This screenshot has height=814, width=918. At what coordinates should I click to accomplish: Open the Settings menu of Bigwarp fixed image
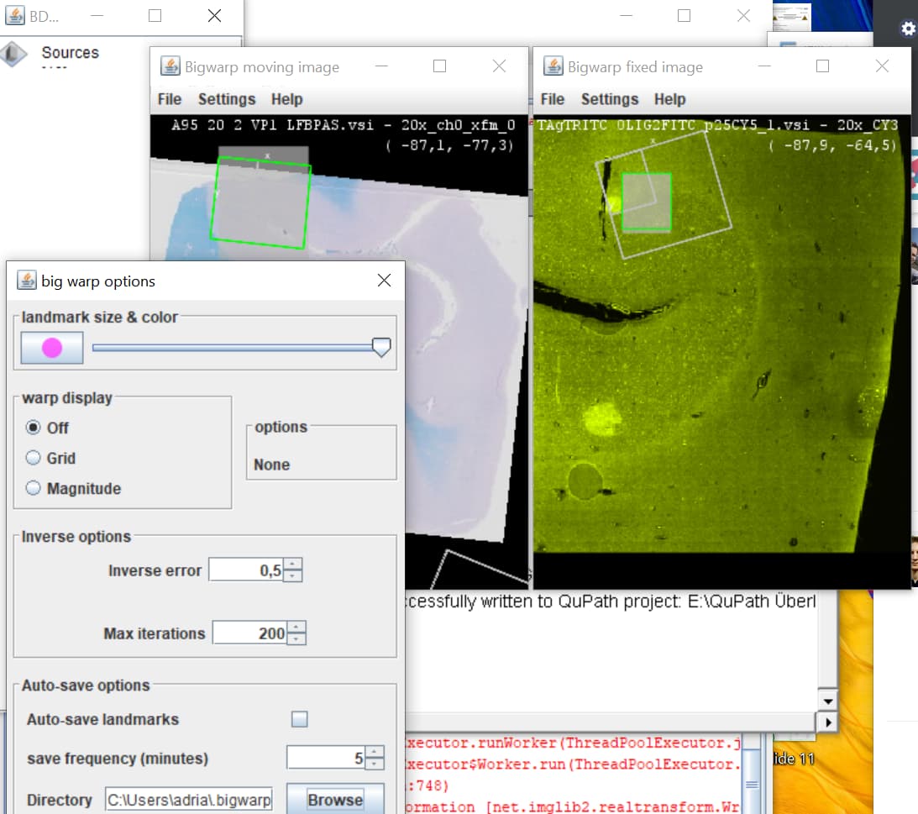(x=610, y=99)
